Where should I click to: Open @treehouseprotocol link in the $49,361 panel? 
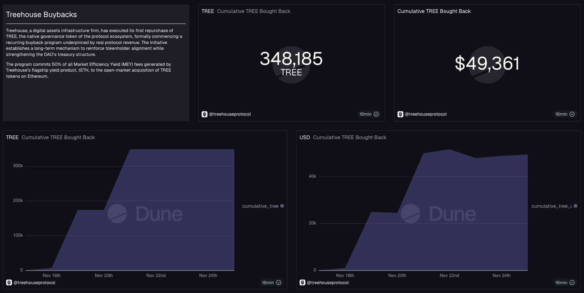(426, 114)
